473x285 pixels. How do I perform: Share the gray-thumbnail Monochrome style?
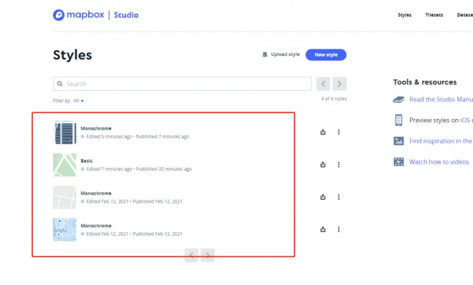click(322, 197)
